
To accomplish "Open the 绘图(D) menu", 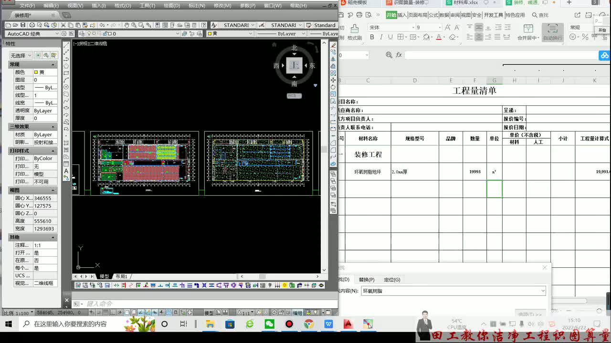I will point(172,6).
